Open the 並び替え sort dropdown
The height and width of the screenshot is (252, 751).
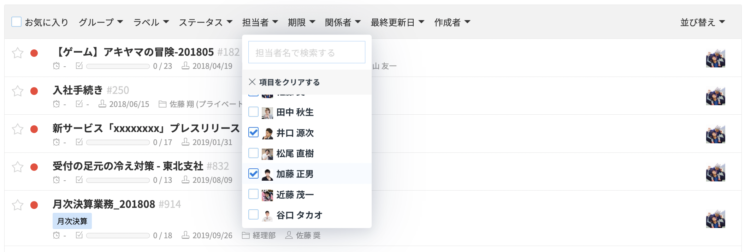pos(703,22)
